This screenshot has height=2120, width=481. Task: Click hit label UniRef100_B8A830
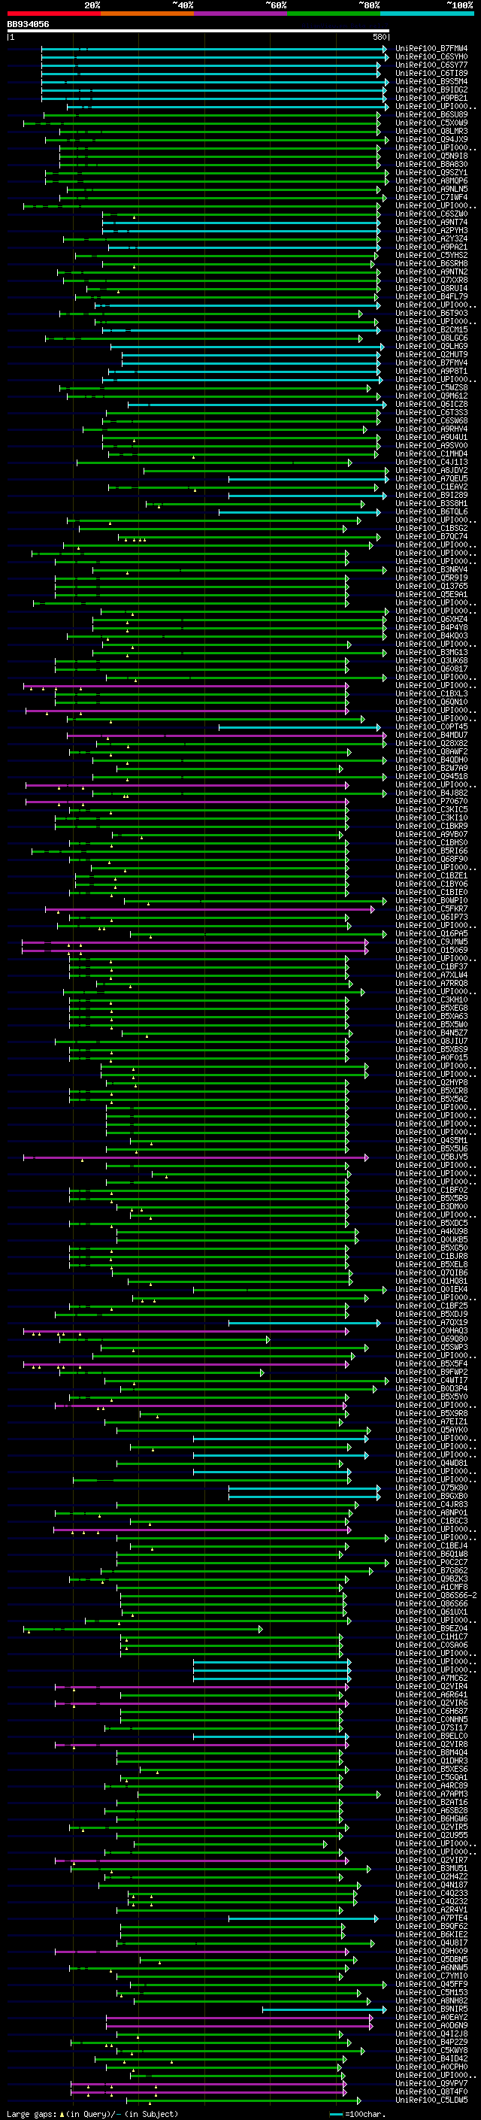coord(431,164)
